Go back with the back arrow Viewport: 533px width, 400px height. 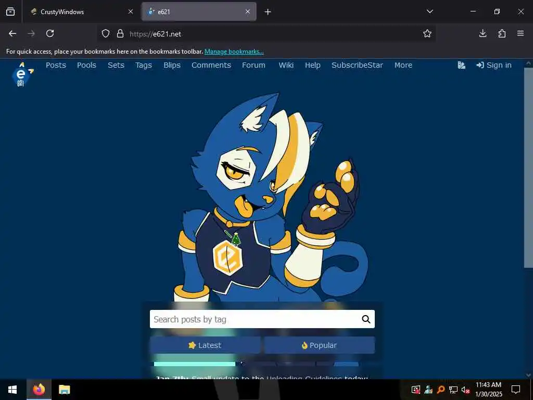12,33
